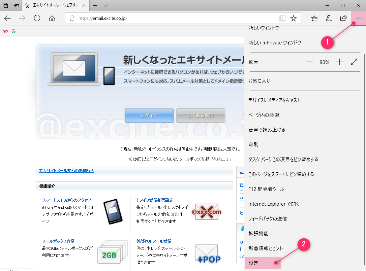Expand tab previews chevron
366x271 pixels.
[x=106, y=5]
